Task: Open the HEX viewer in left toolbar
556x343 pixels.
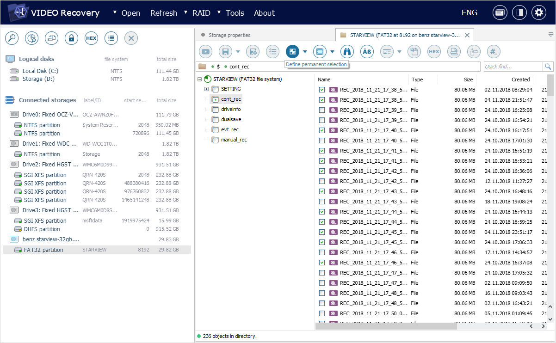Action: (x=91, y=38)
